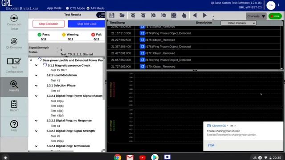Open the Report sidebar panel
This screenshot has width=285, height=160.
click(x=14, y=107)
